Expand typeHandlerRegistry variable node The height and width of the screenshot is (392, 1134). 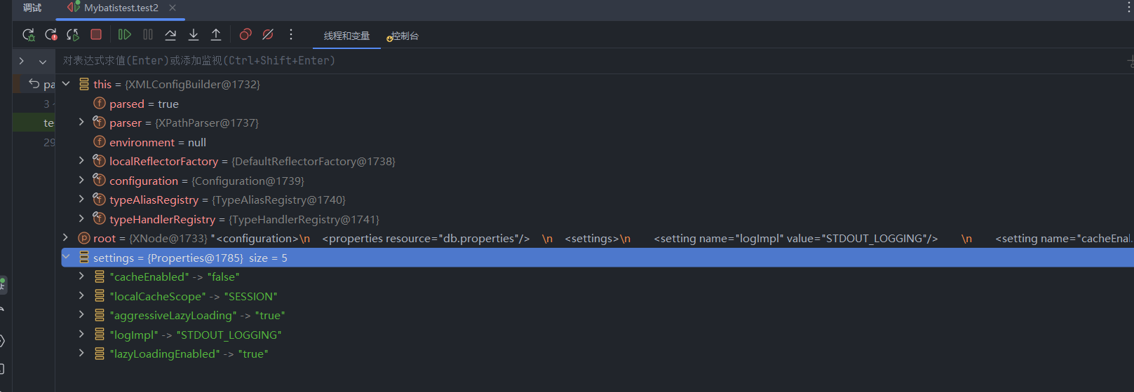[81, 218]
